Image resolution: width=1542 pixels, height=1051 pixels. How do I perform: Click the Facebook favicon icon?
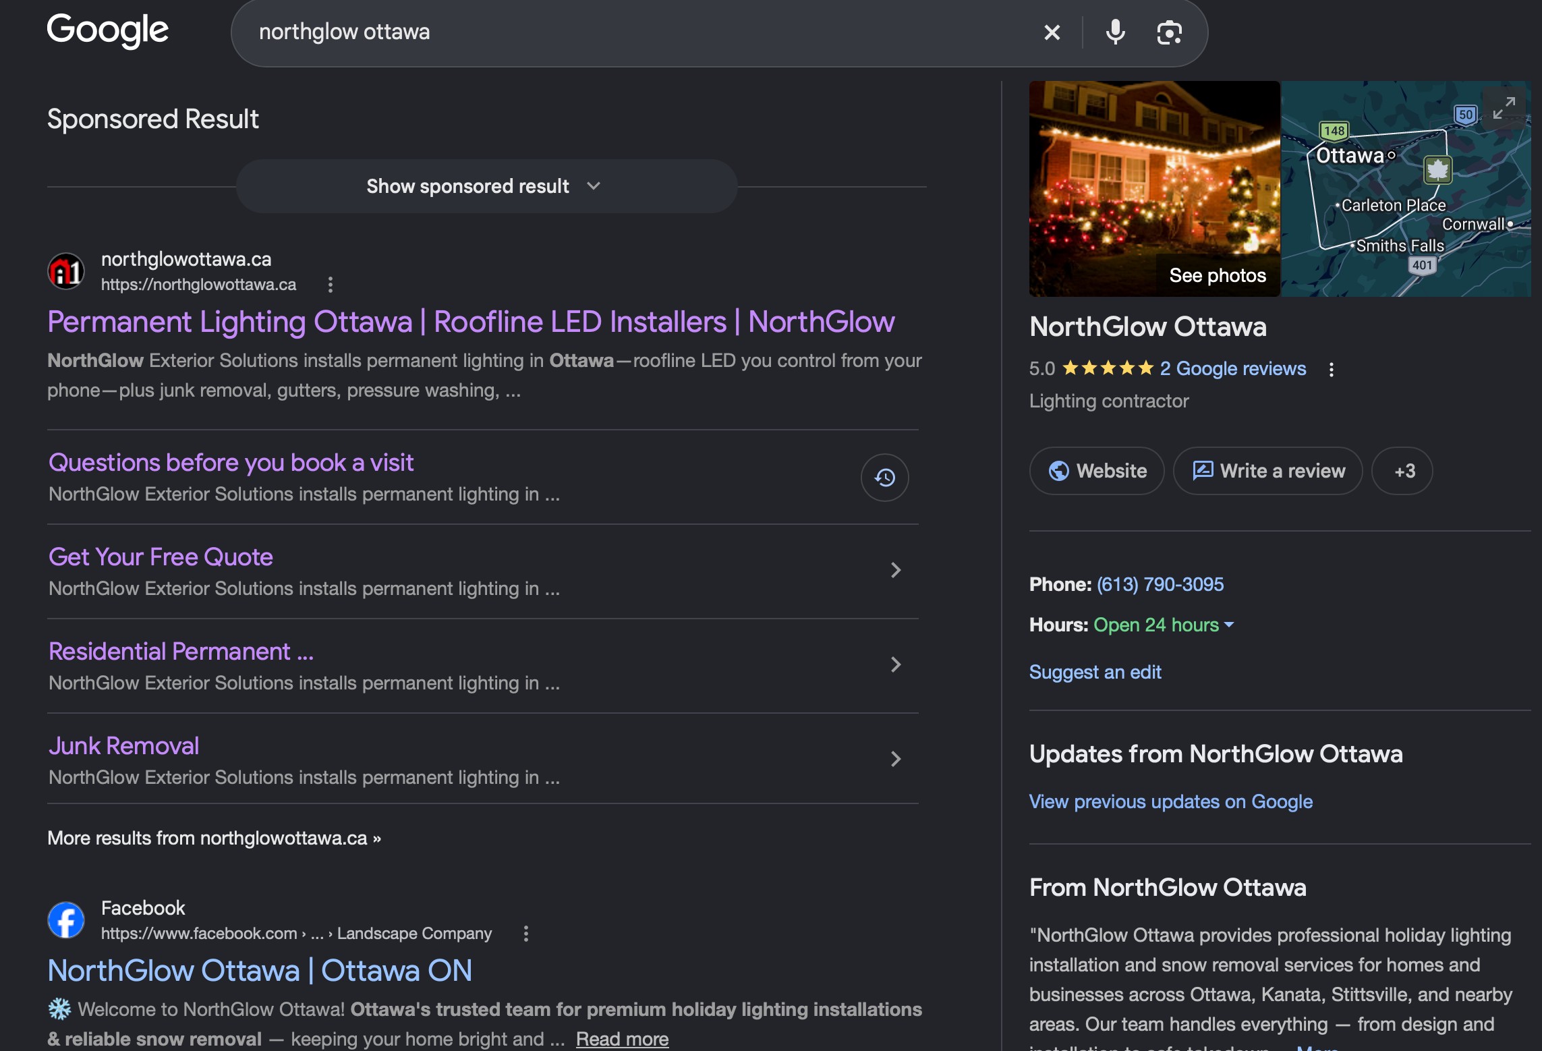pos(66,920)
